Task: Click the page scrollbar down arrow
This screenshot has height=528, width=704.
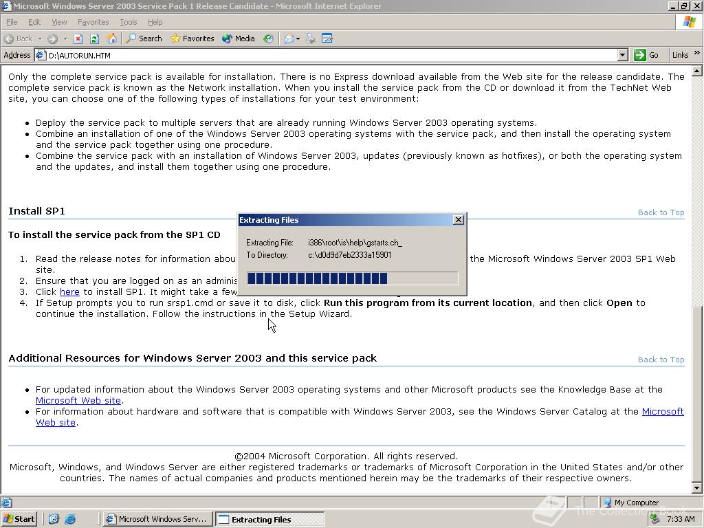Action: tap(697, 488)
